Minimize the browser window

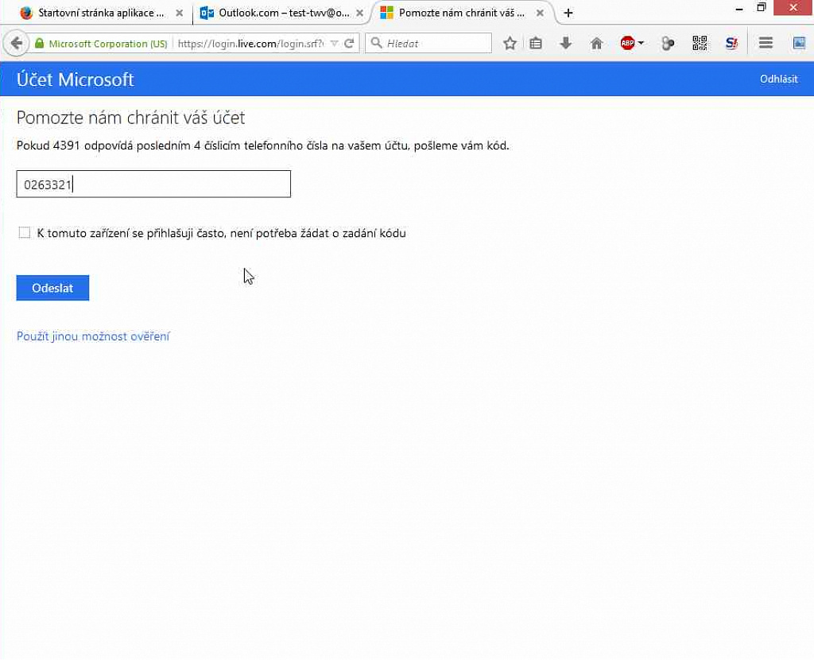tap(738, 9)
